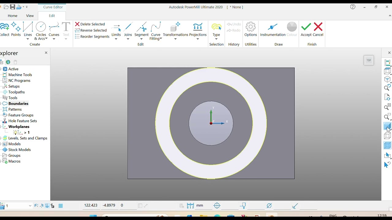Expand the Joins dropdown arrow

tap(128, 39)
